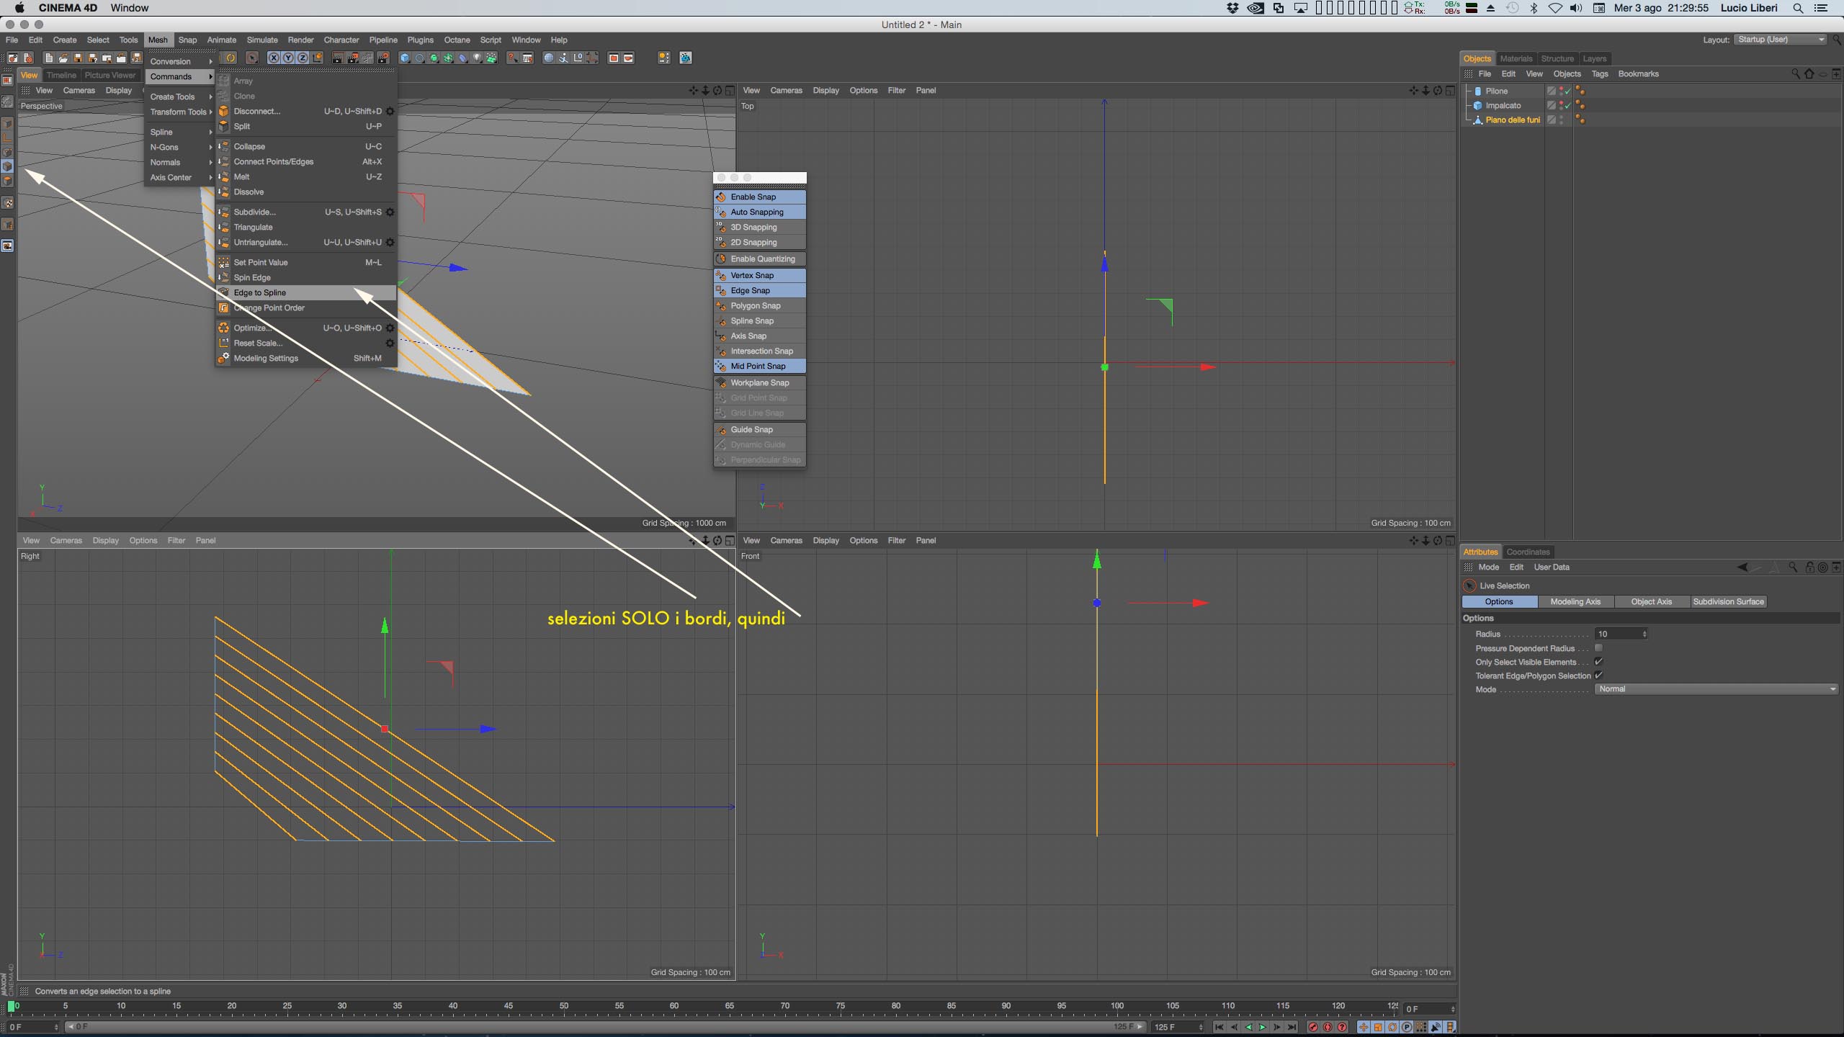The image size is (1844, 1037).
Task: Switch to the Coordinates tab
Action: pyautogui.click(x=1528, y=552)
